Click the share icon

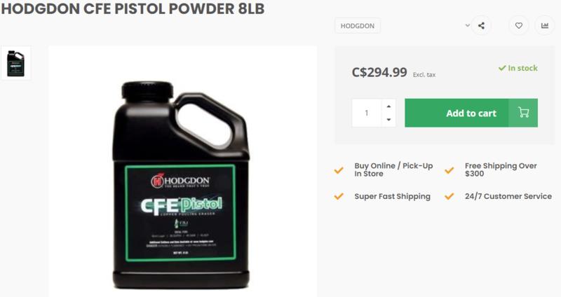pos(481,26)
